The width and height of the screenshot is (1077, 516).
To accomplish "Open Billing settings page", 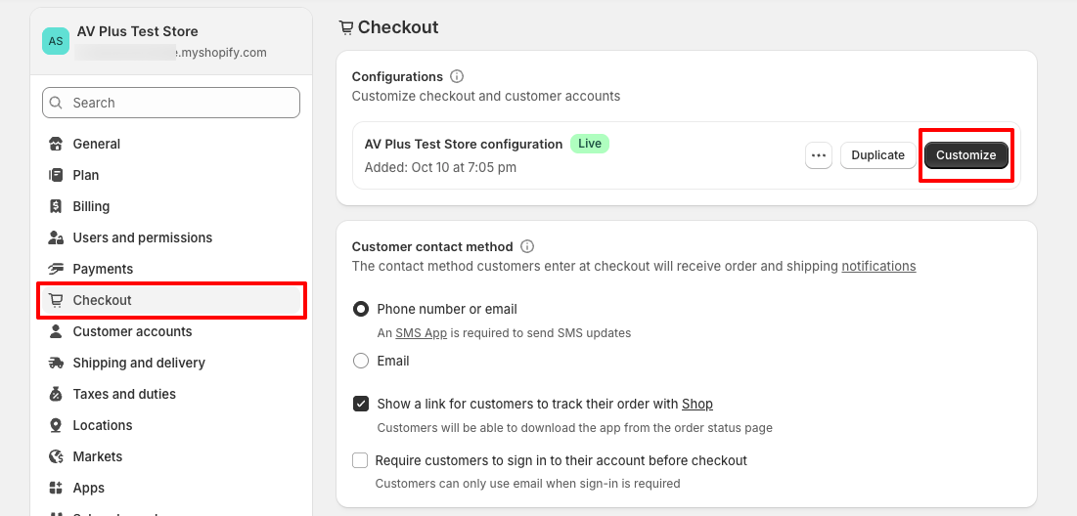I will [171, 206].
